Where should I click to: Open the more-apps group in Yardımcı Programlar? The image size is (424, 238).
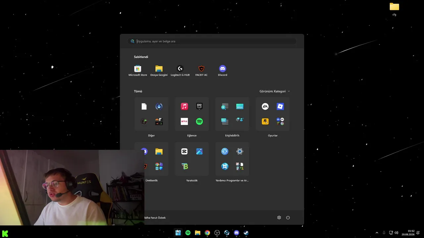240,167
